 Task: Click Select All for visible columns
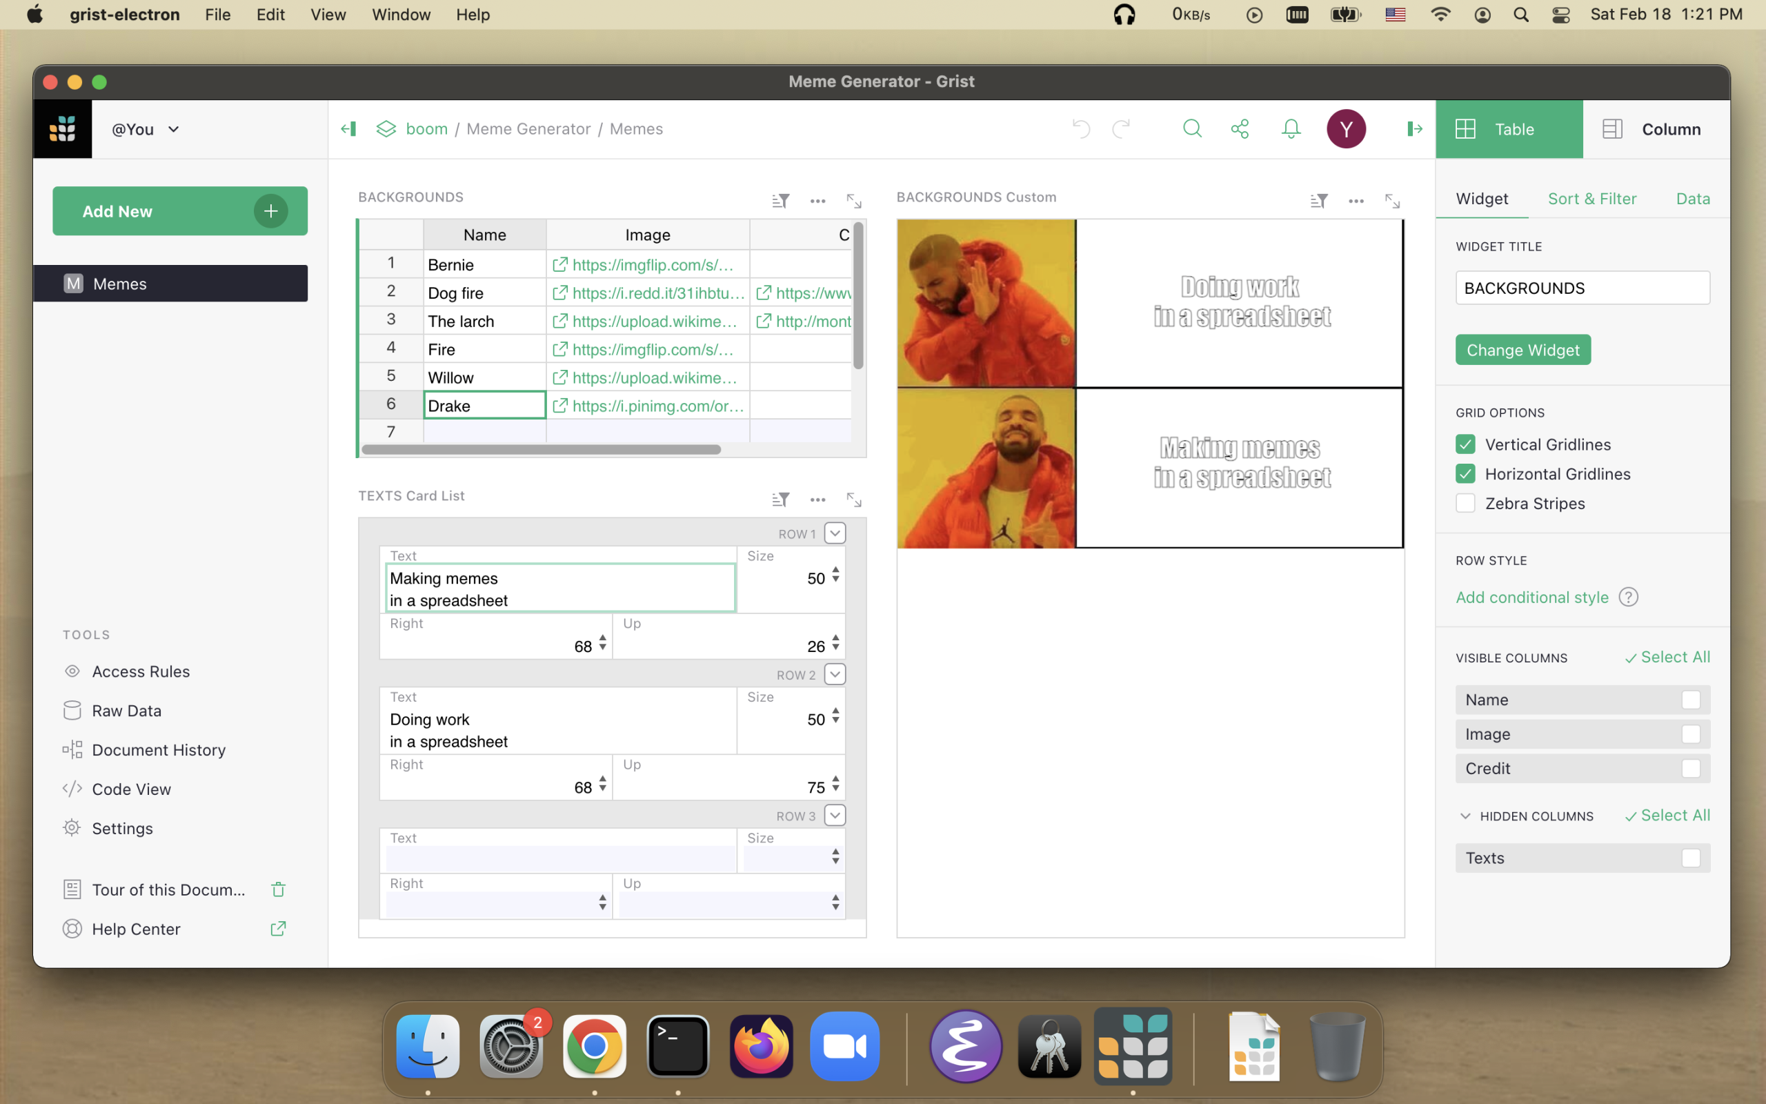1667,657
